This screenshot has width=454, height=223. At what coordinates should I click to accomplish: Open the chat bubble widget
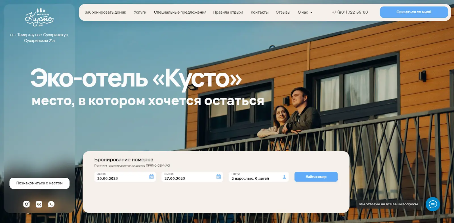coord(433,204)
